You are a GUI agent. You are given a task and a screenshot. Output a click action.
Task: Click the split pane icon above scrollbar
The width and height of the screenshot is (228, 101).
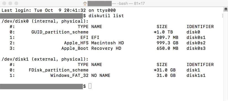click(226, 9)
